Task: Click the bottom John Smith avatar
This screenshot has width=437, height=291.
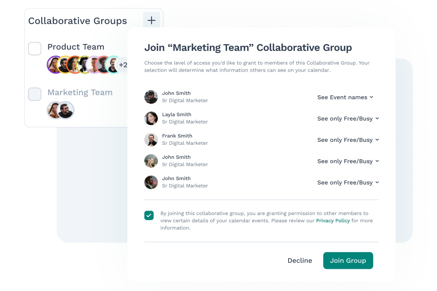Action: tap(151, 182)
